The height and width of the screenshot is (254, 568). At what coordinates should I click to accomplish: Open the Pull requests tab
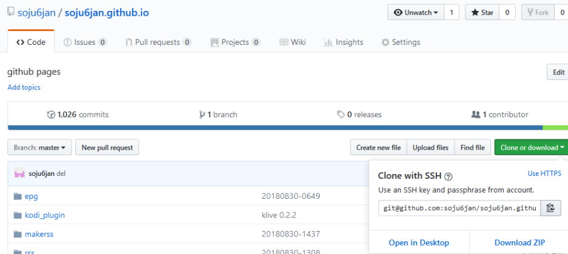[x=158, y=42]
